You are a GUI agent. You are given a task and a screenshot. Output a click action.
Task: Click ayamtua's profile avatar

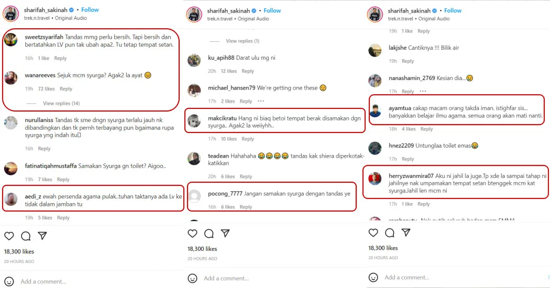[375, 110]
